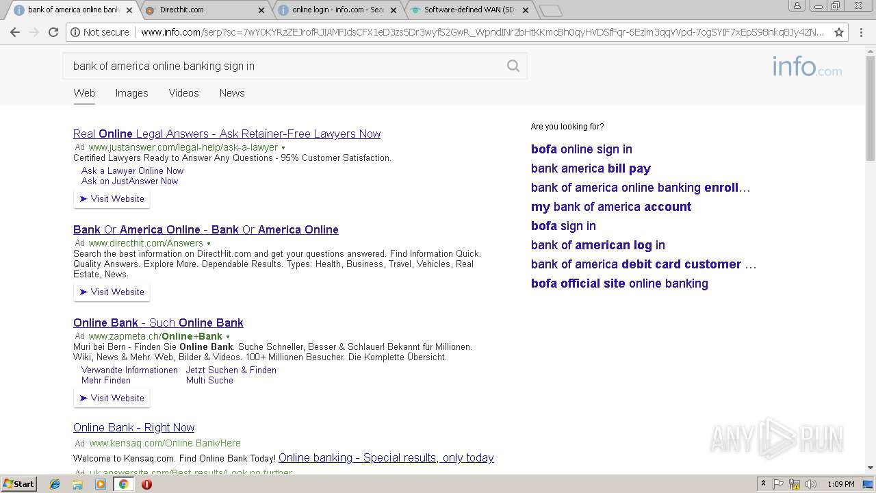Reload the page with refresh icon

pos(53,32)
